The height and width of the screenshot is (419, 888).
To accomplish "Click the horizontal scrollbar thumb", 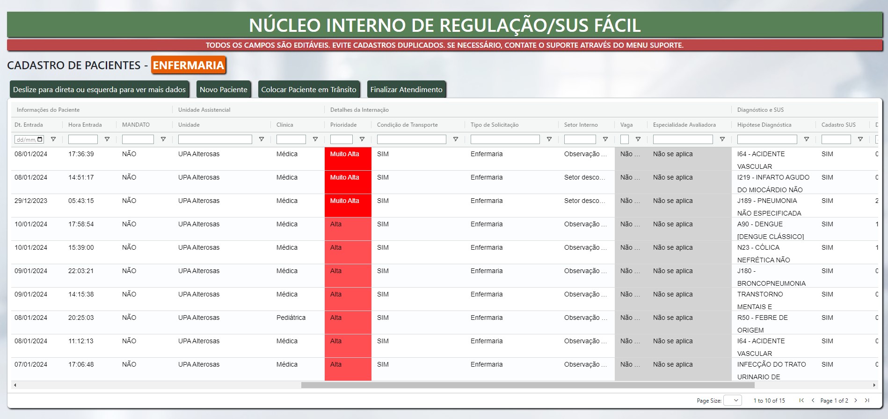I will (x=528, y=385).
